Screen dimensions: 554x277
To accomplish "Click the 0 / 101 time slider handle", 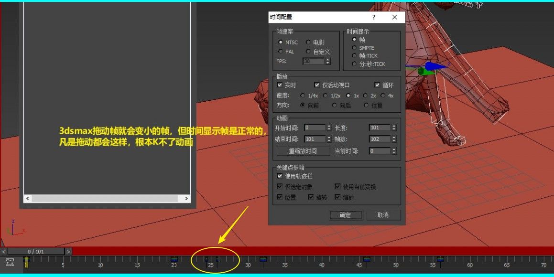I will pos(36,251).
